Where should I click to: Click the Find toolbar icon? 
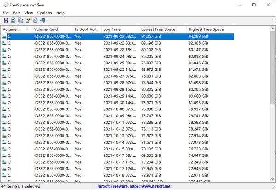coord(35,20)
